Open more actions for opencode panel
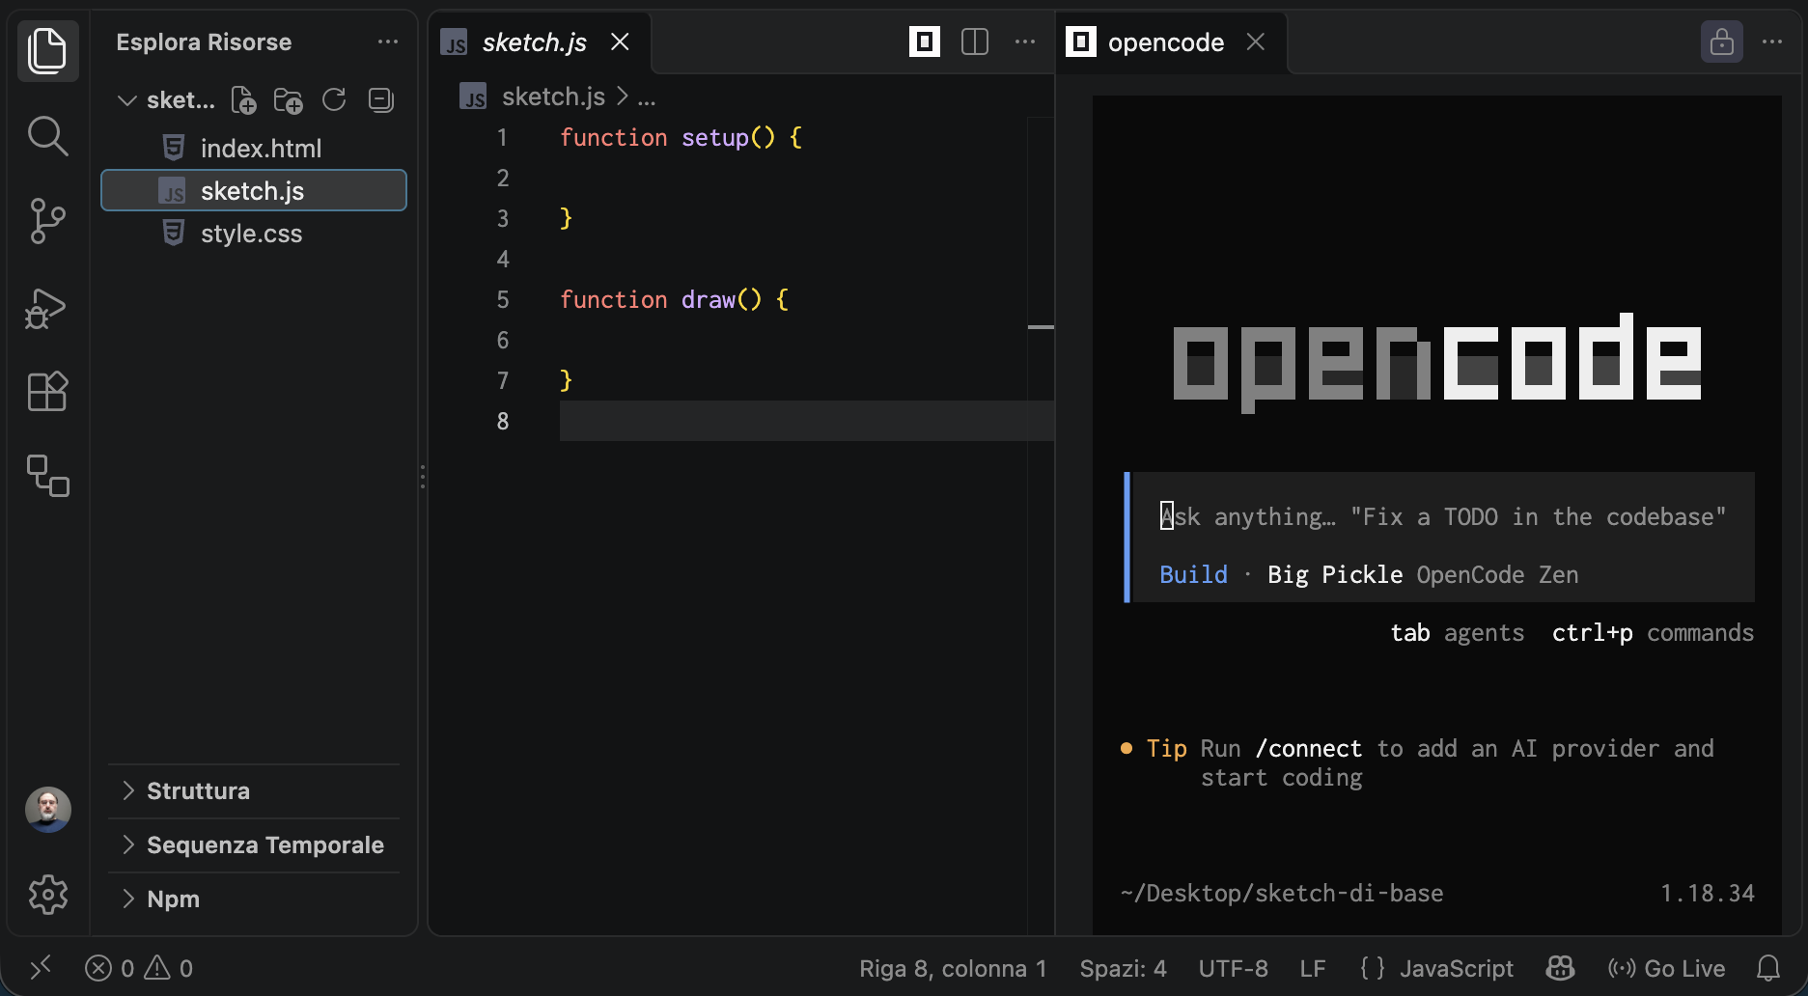 point(1772,41)
